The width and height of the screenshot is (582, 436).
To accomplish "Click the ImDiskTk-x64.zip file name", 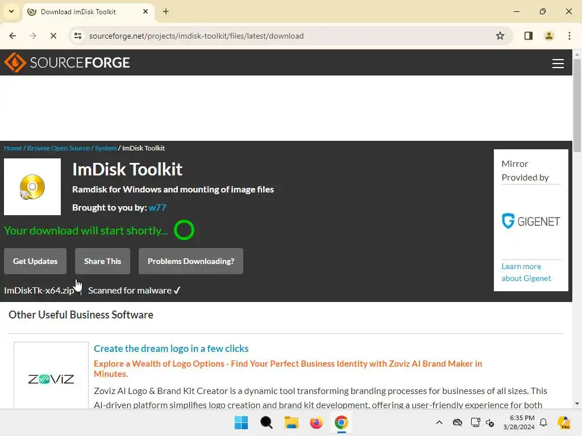I will coord(39,290).
